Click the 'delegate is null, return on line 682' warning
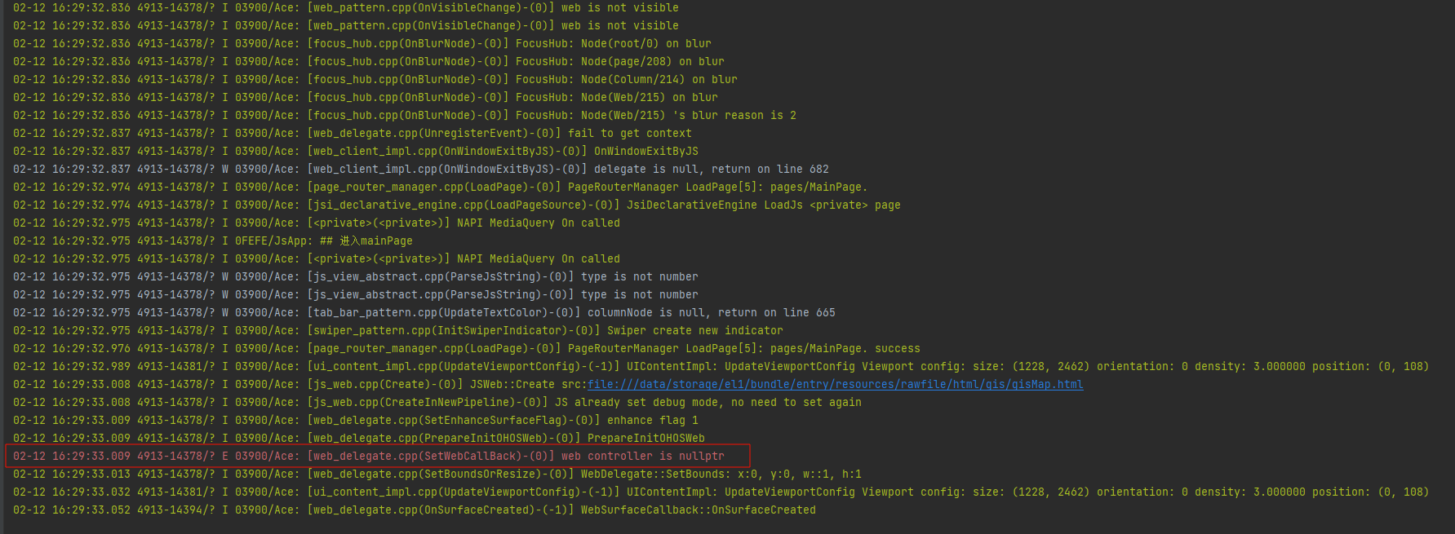1455x534 pixels. pos(421,169)
